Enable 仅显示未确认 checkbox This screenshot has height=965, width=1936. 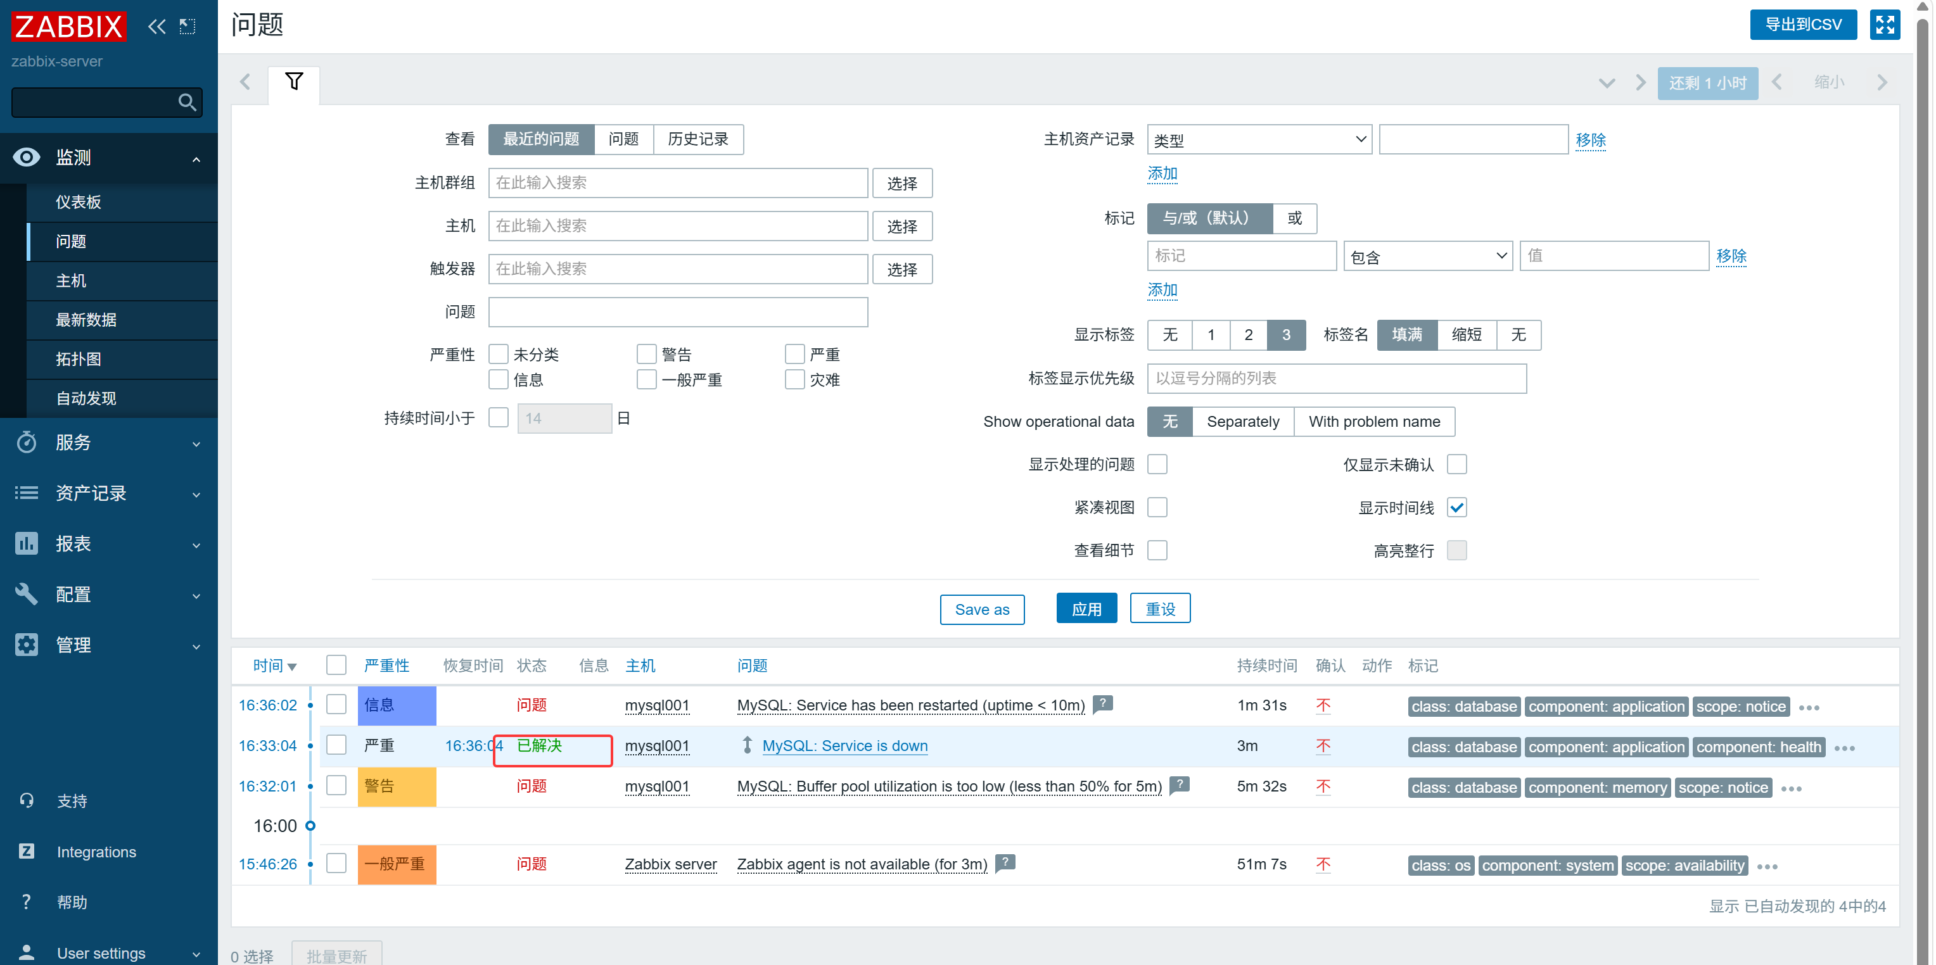1457,464
